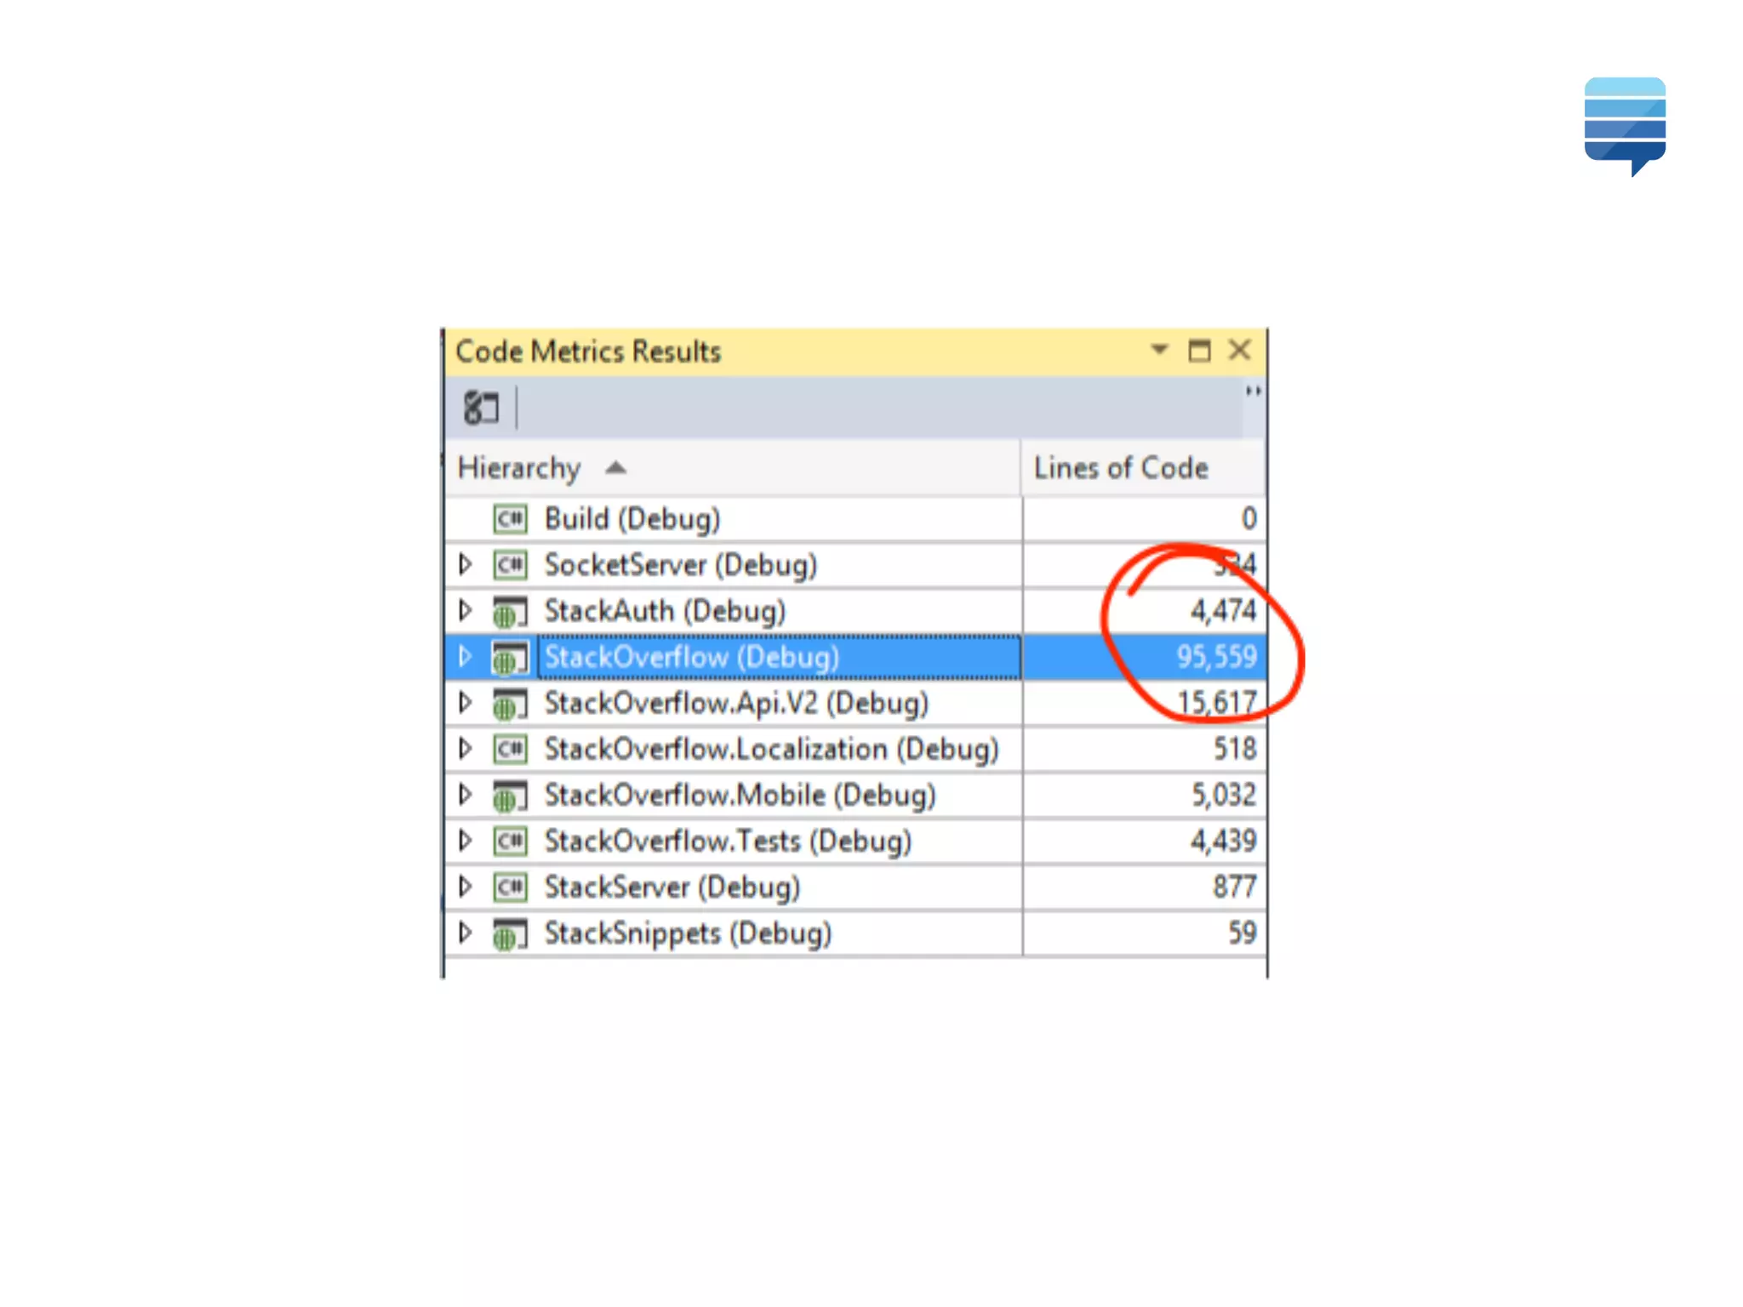
Task: Open the window position dropdown arrow
Action: (1158, 350)
